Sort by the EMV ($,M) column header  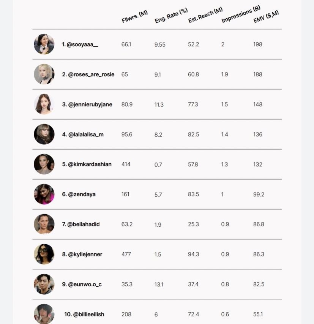click(x=266, y=16)
